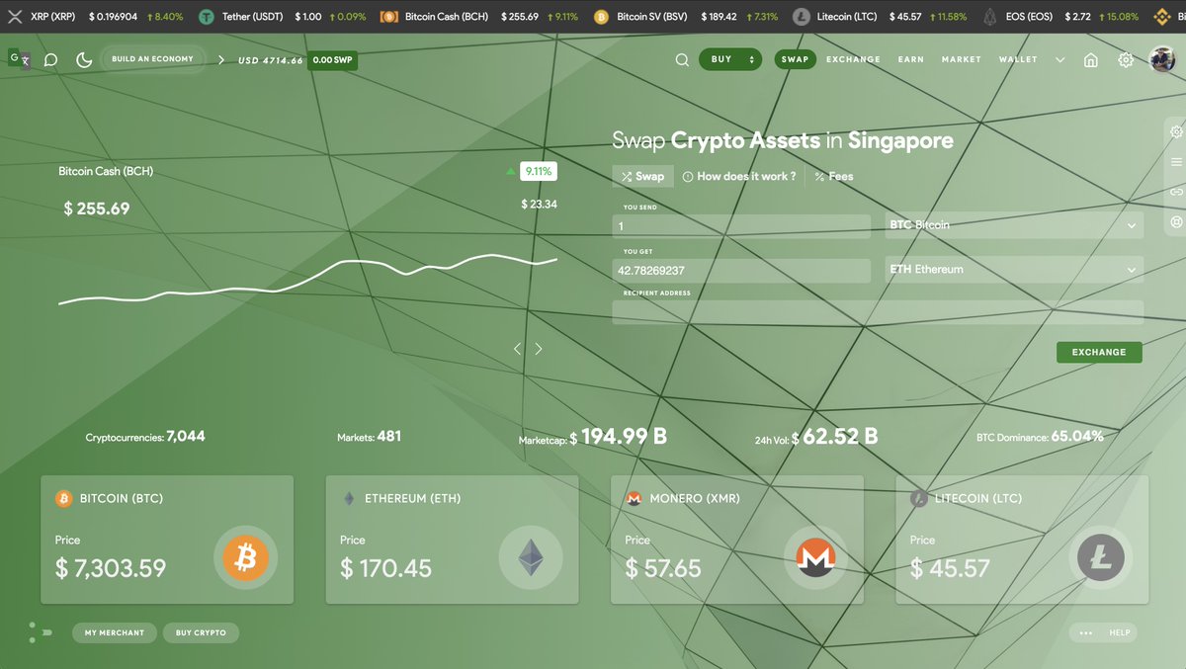Click the 24h Vol $62.52 B stat
This screenshot has width=1186, height=669.
point(816,436)
